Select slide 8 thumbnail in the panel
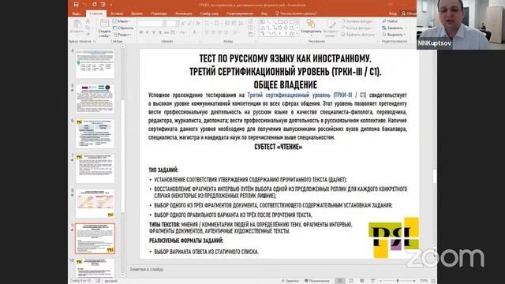Image resolution: width=505 pixels, height=284 pixels. click(95, 204)
